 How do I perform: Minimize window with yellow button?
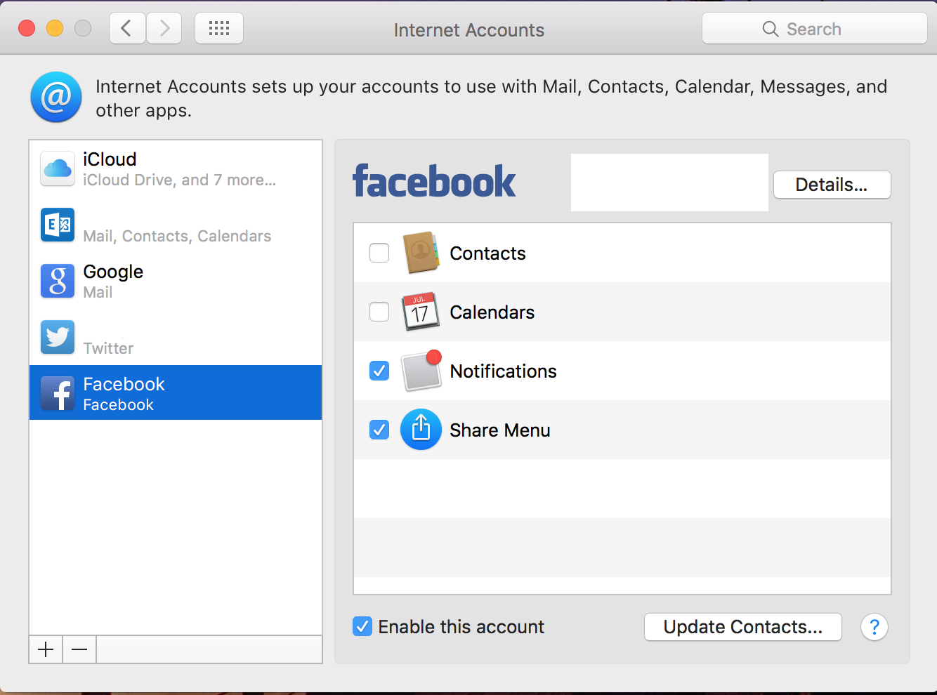55,28
